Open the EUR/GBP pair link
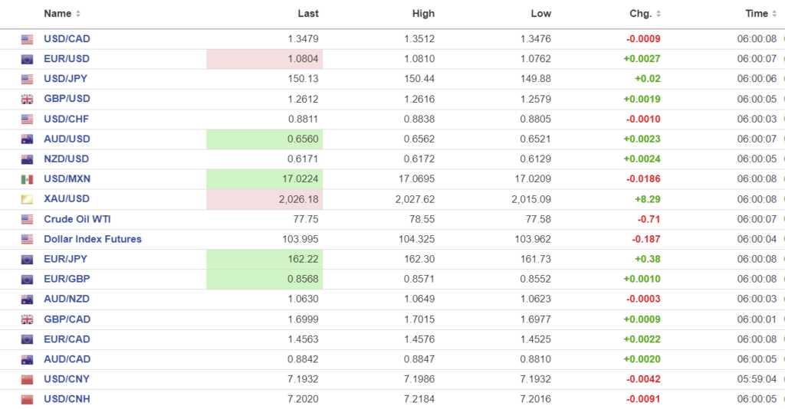This screenshot has height=409, width=785. point(67,279)
